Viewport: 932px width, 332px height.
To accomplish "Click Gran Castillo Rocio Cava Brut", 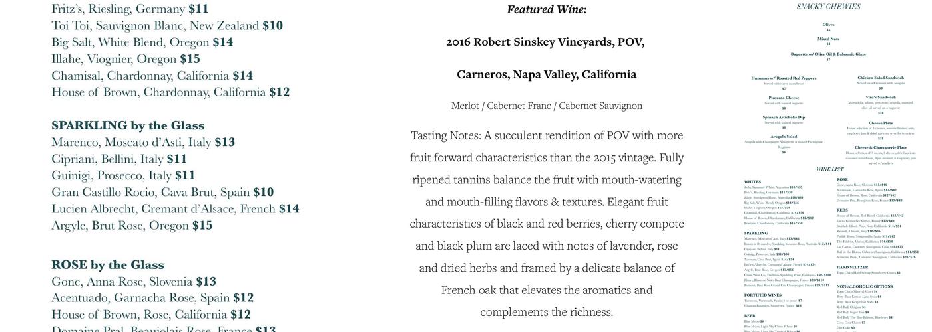I will pos(162,192).
